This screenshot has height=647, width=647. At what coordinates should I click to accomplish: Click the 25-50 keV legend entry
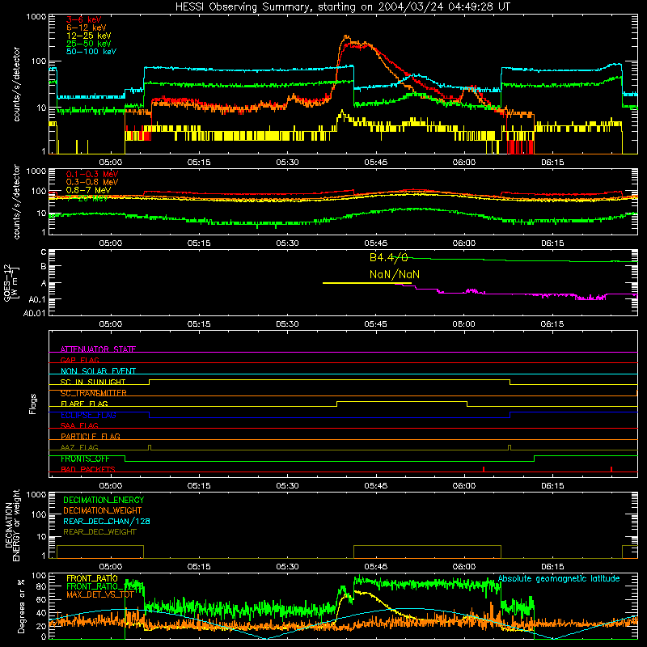pyautogui.click(x=89, y=44)
